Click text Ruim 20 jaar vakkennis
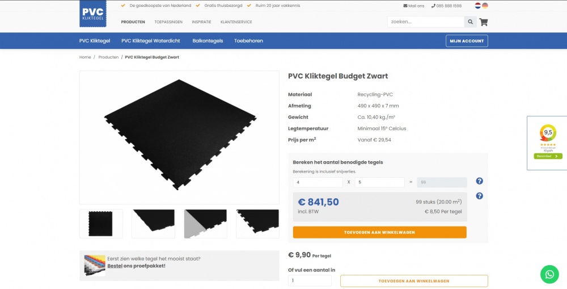Screen dimensions: 567x289 pos(278,6)
